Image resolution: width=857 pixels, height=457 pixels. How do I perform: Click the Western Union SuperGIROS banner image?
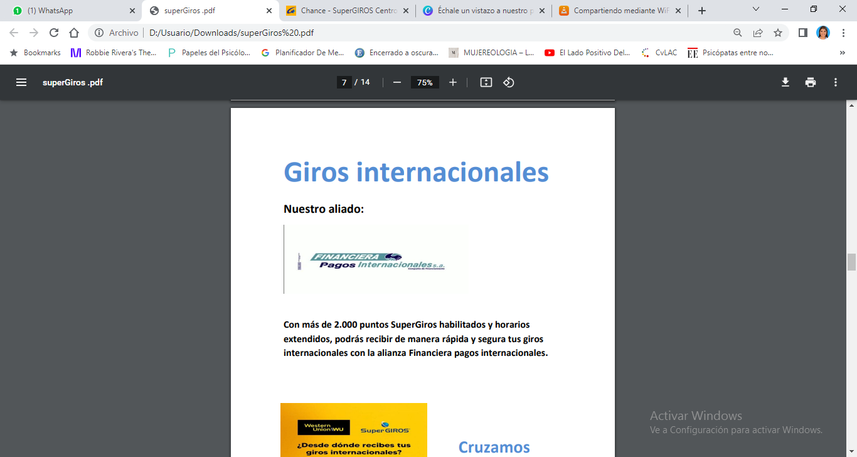(354, 430)
